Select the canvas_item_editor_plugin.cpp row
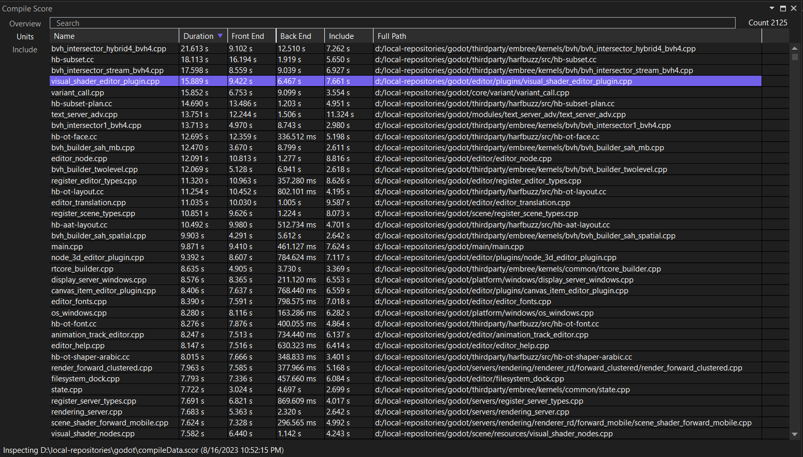 pos(406,291)
